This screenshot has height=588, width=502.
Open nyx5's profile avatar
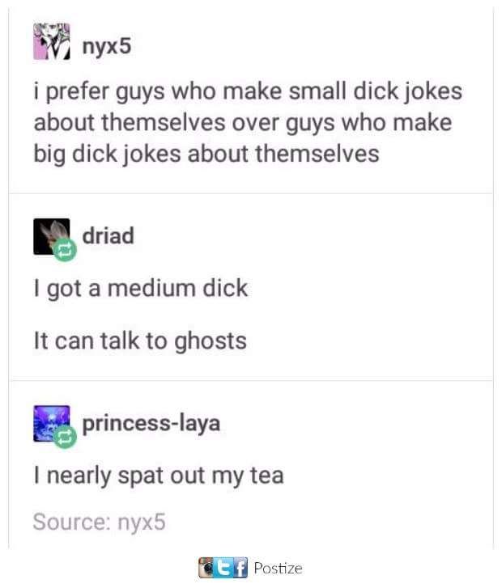click(x=52, y=41)
